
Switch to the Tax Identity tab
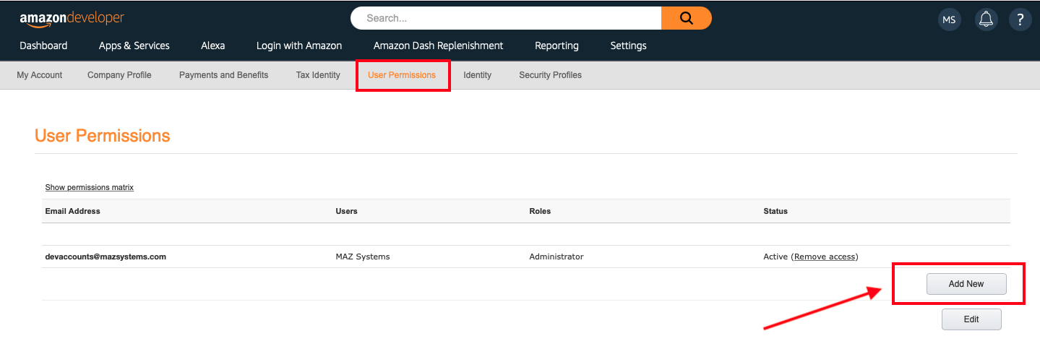(x=318, y=75)
